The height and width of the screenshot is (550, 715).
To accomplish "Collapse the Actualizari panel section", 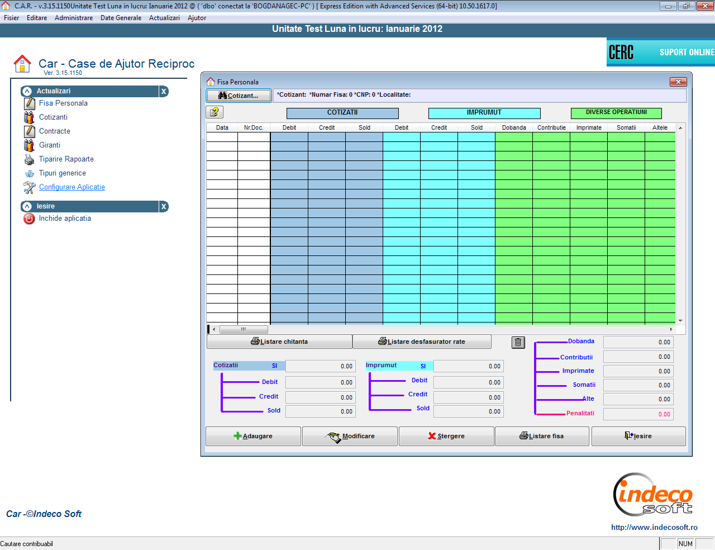I will click(27, 91).
